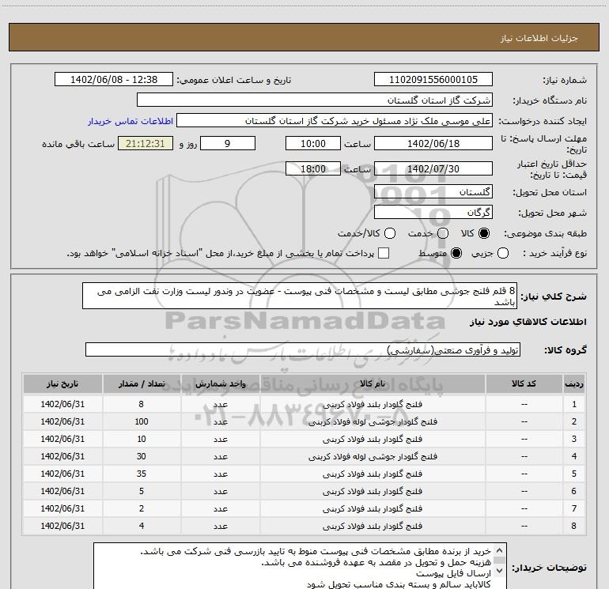Click the delivery province field گلستان
Image resolution: width=609 pixels, height=589 pixels.
point(433,191)
